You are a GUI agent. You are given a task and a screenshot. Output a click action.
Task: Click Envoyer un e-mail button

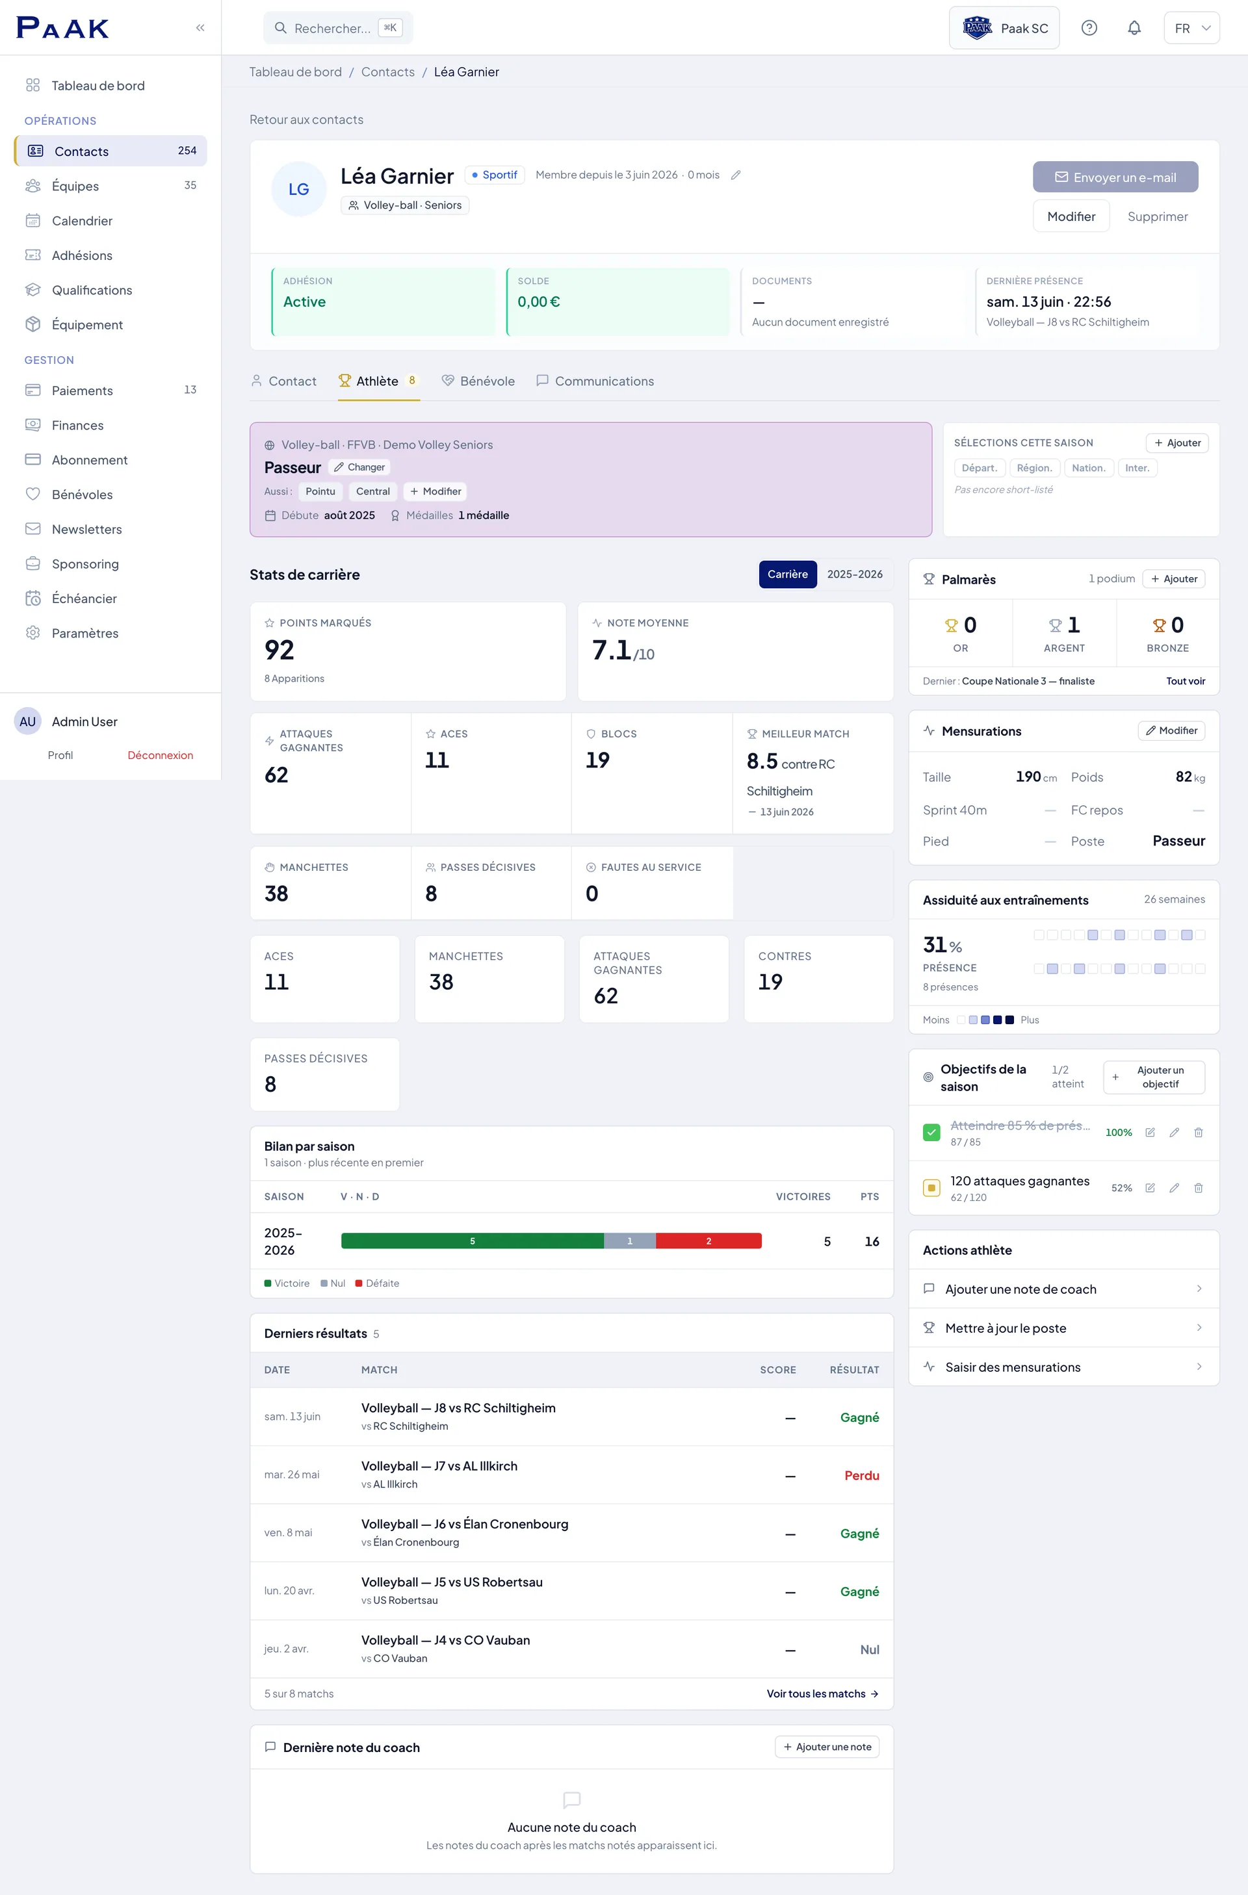1115,177
